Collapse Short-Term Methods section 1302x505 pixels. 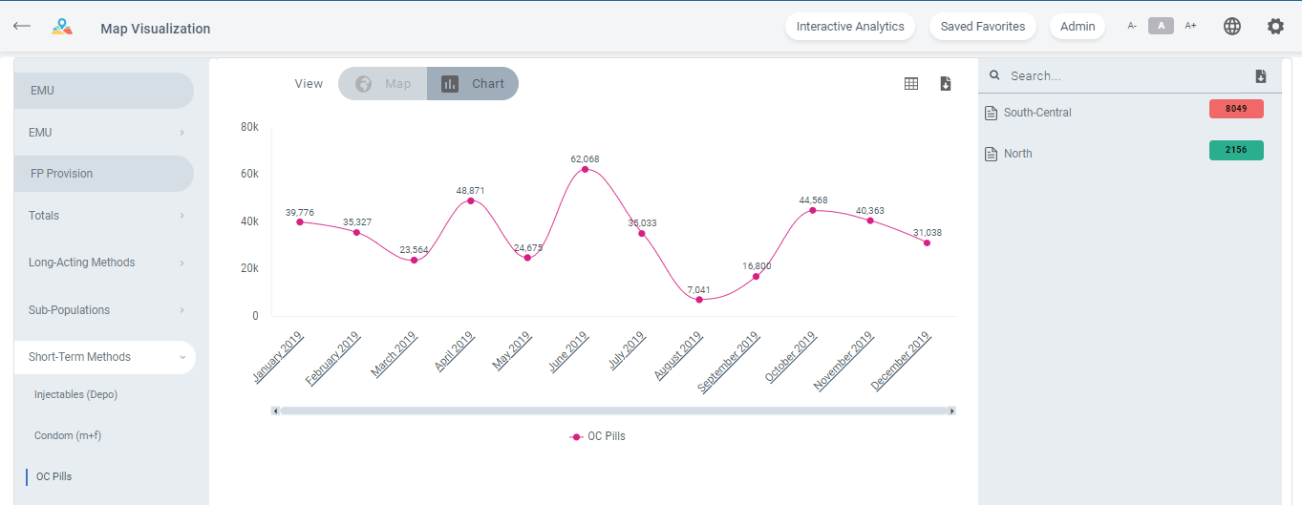point(105,357)
